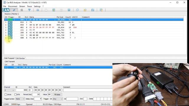The width and height of the screenshot is (189, 106).
Task: Click the Car BUS Analyzer title bar app icon
Action: point(5,2)
